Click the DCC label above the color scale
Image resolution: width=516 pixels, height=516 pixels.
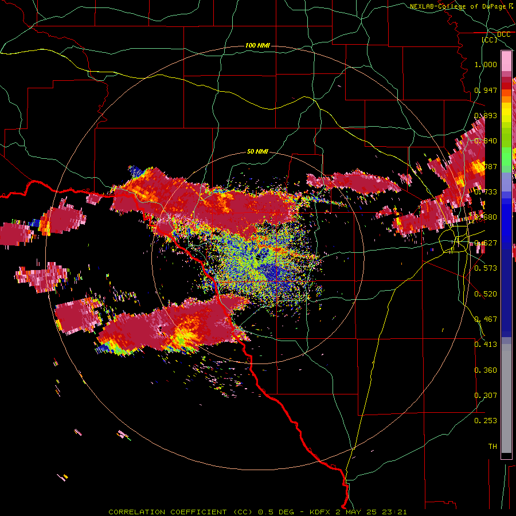[503, 34]
